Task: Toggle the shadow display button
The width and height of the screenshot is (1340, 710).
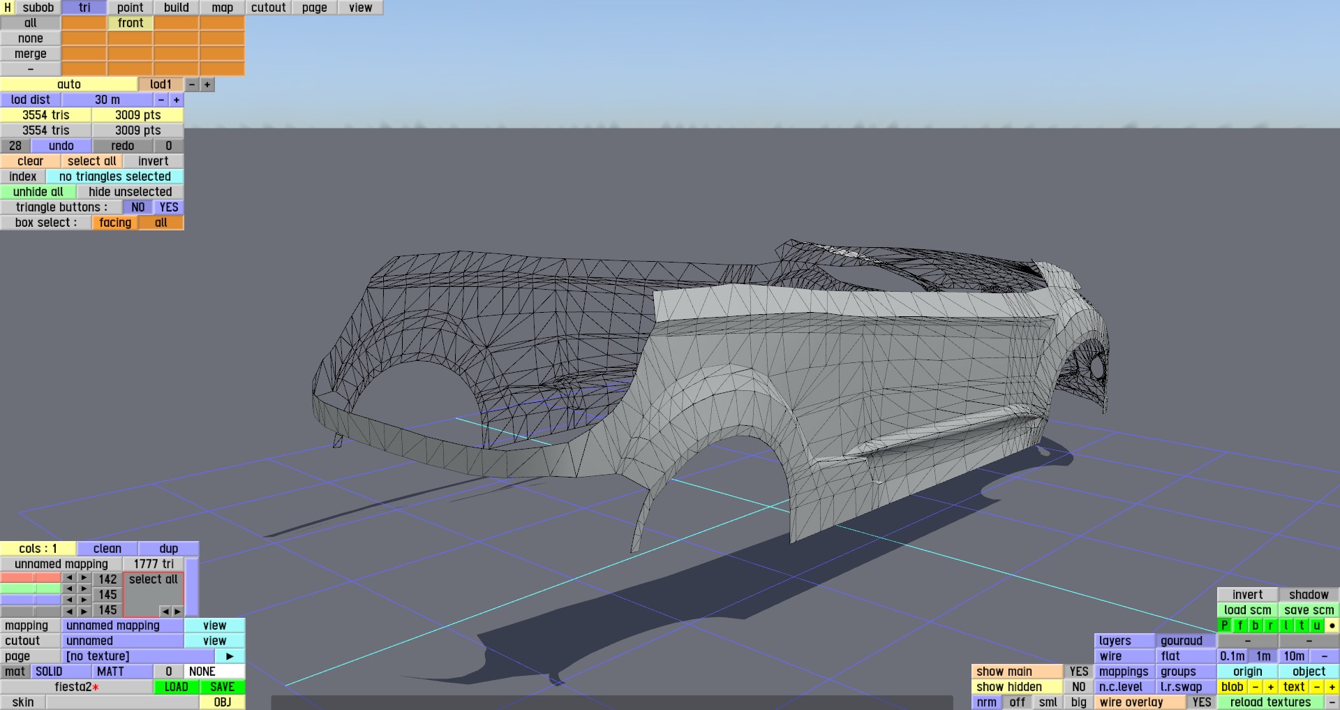Action: (1309, 595)
